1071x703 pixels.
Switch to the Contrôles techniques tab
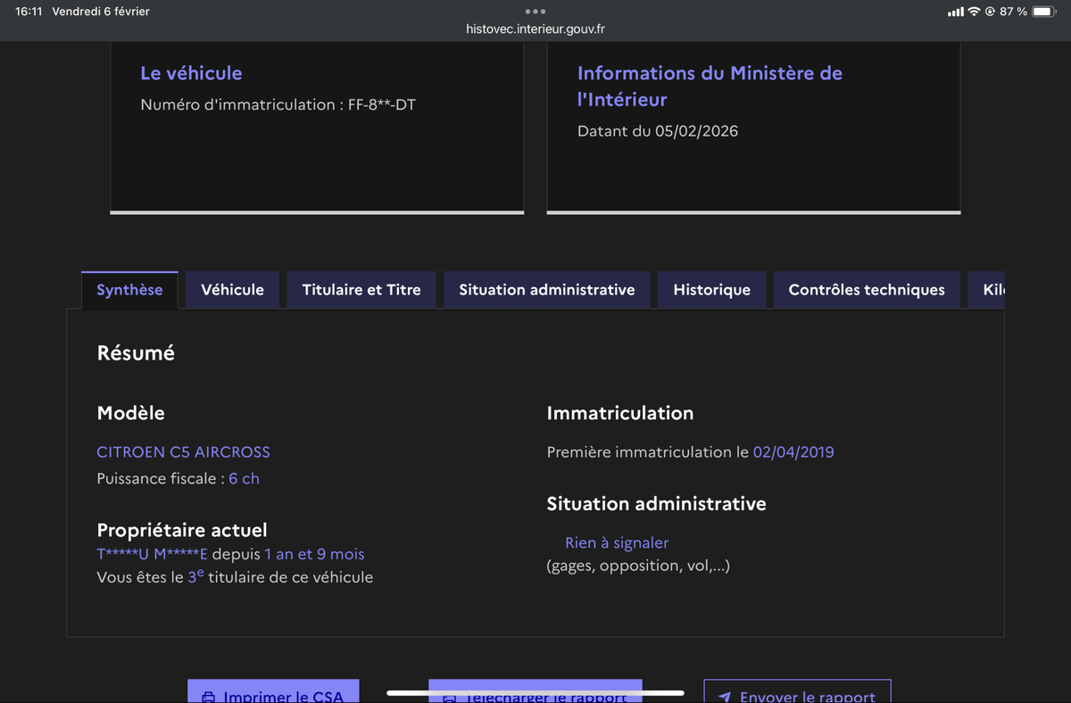[866, 289]
